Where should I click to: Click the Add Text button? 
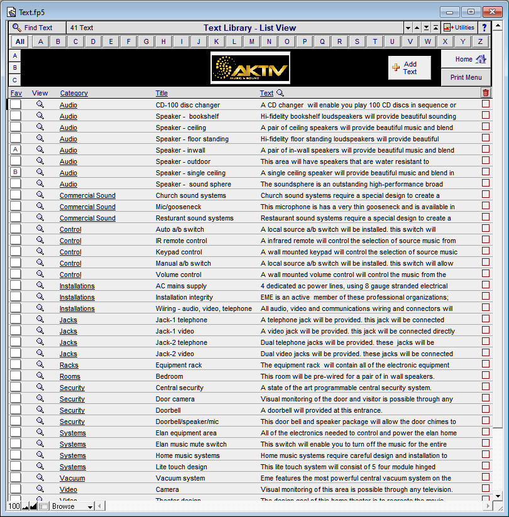coord(409,68)
